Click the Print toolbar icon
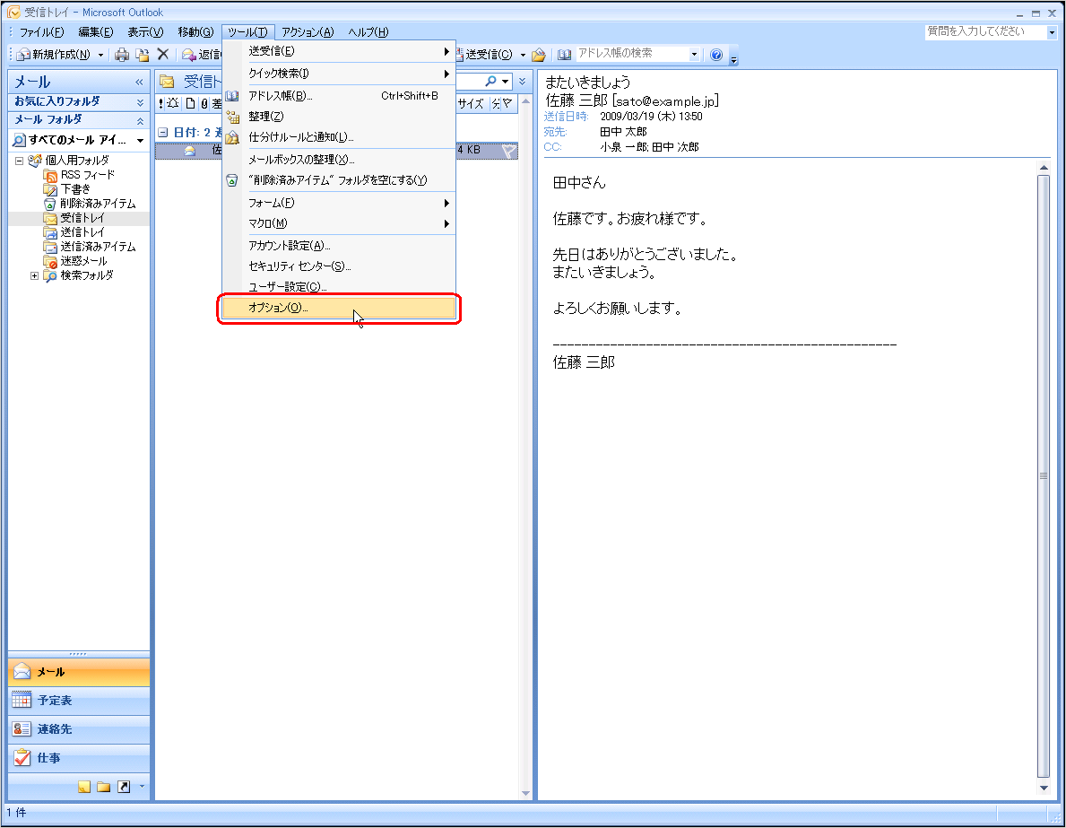 point(122,55)
